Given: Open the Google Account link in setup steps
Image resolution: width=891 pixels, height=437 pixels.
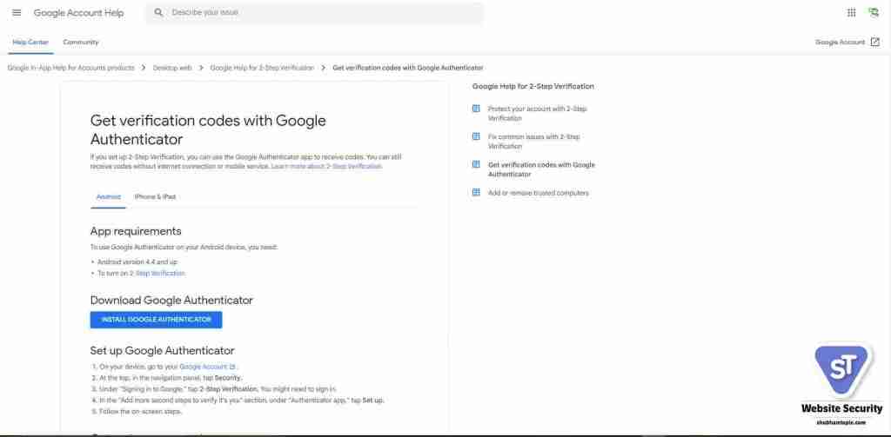Looking at the screenshot, I should click(x=207, y=367).
